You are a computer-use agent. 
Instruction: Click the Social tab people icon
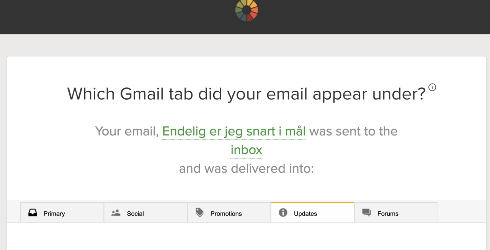click(x=116, y=213)
